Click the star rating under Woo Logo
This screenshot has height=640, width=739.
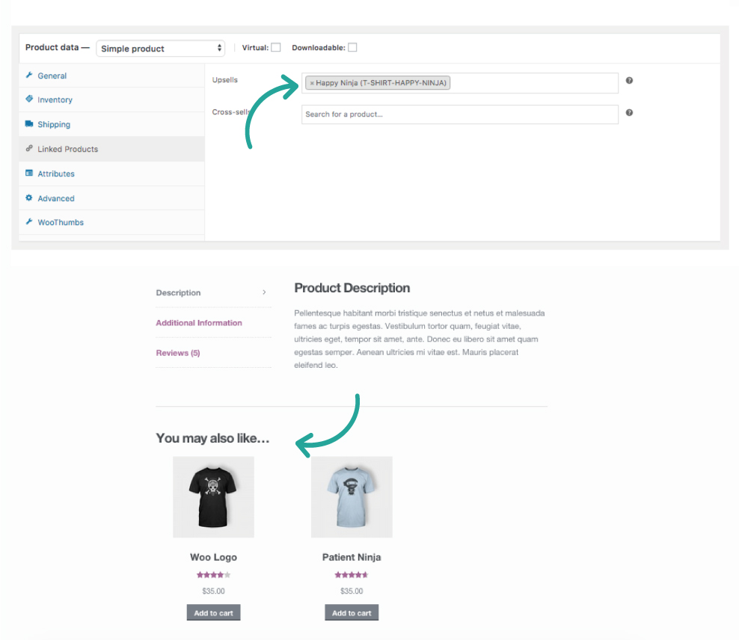click(x=213, y=574)
